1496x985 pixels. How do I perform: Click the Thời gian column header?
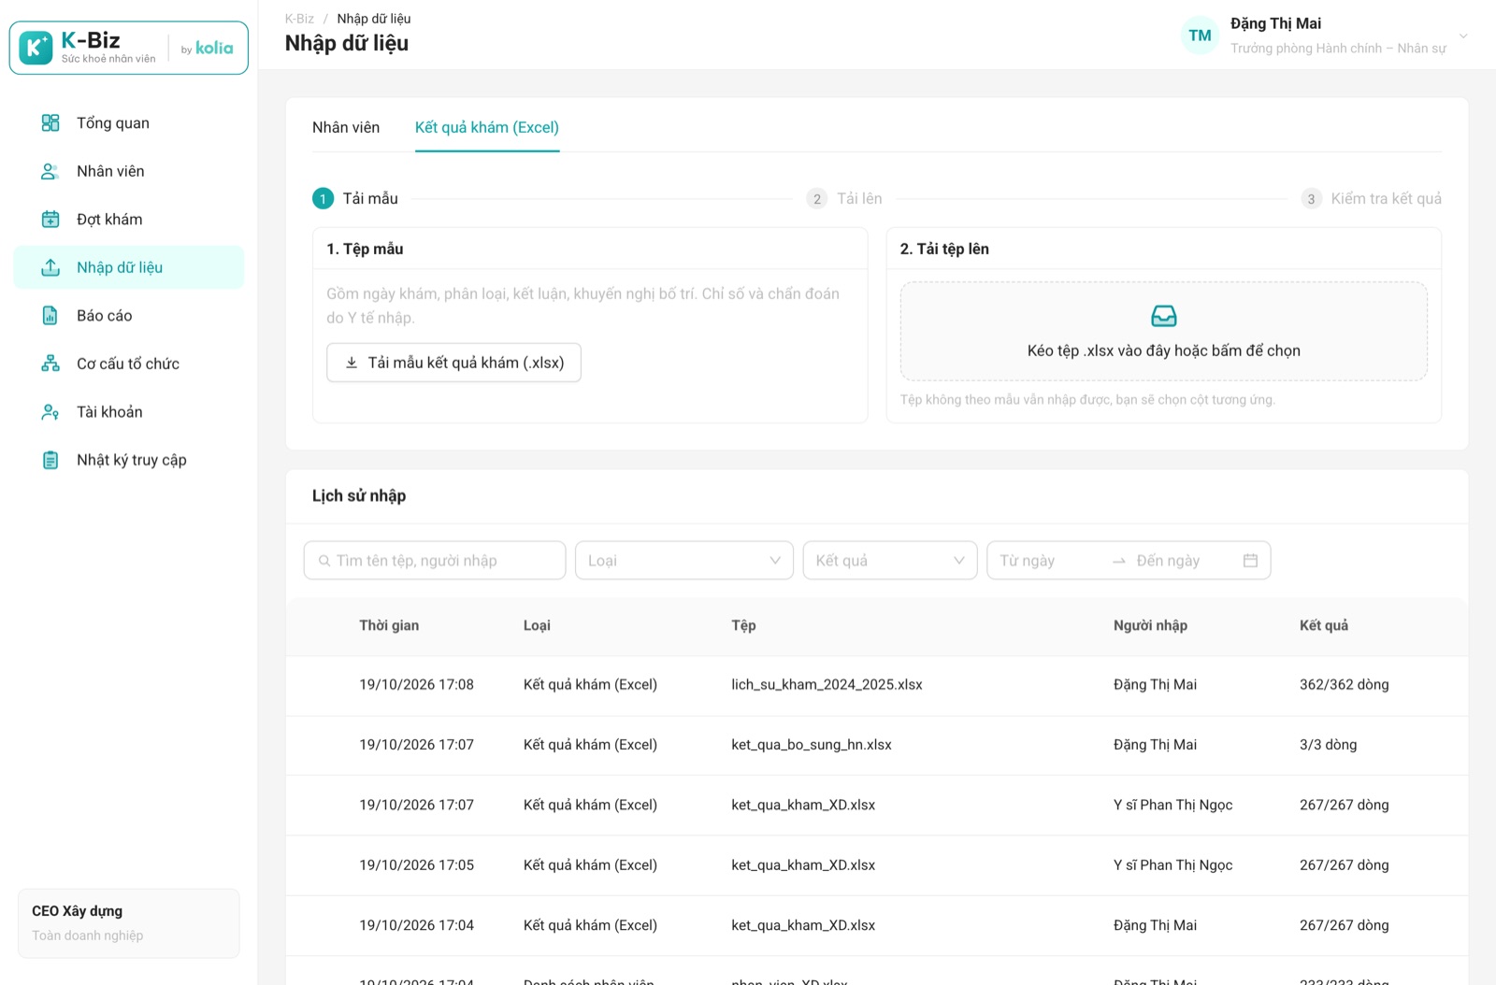[389, 625]
